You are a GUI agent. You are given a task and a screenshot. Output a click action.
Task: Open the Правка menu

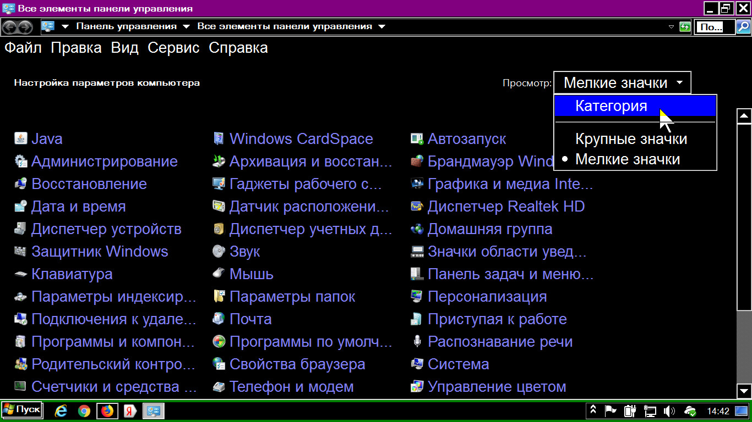(76, 48)
